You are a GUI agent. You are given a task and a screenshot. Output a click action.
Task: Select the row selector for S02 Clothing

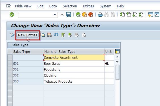tap(10, 76)
